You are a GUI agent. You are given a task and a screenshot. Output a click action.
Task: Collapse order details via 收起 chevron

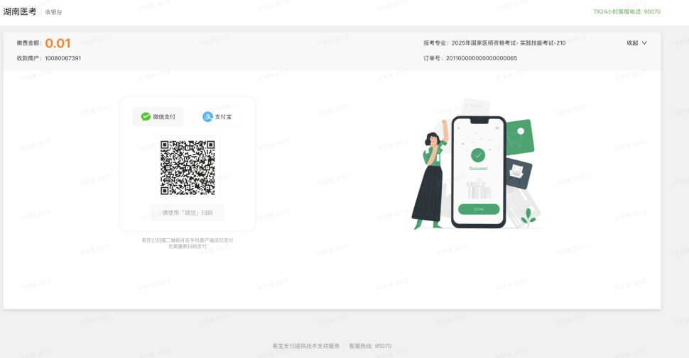point(644,43)
